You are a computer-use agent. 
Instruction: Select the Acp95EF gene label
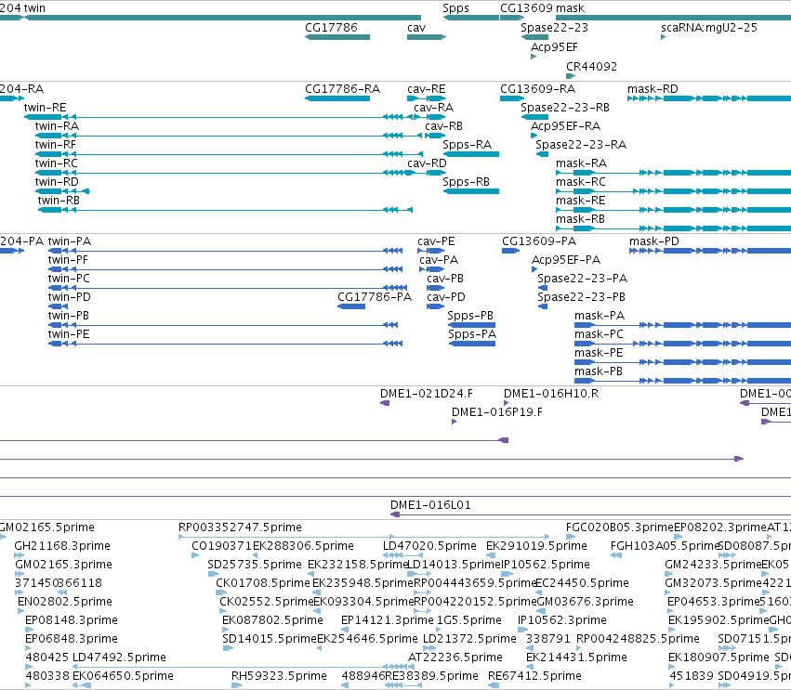click(x=554, y=47)
